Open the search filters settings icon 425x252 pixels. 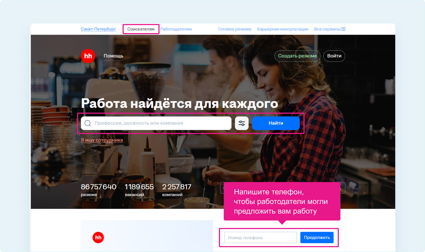[x=242, y=123]
